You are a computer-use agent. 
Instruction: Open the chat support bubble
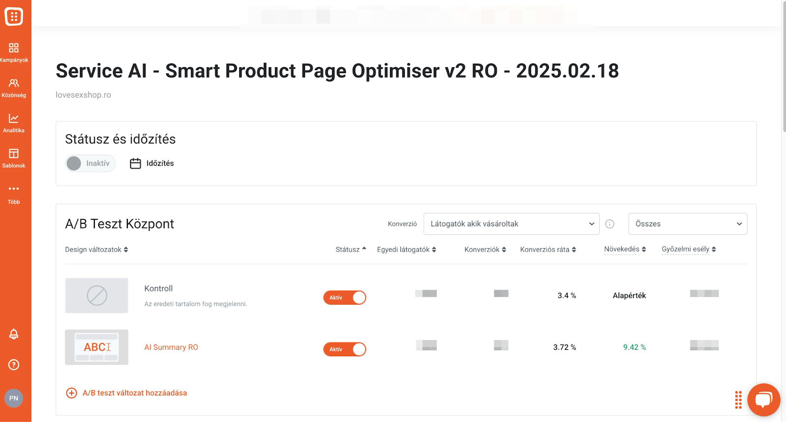tap(763, 399)
